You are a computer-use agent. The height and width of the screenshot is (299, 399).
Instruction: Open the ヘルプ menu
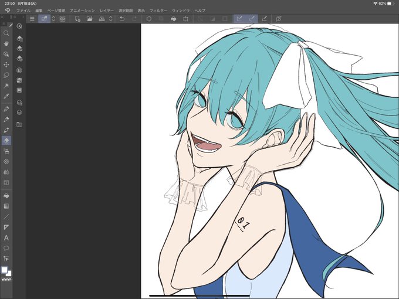199,11
